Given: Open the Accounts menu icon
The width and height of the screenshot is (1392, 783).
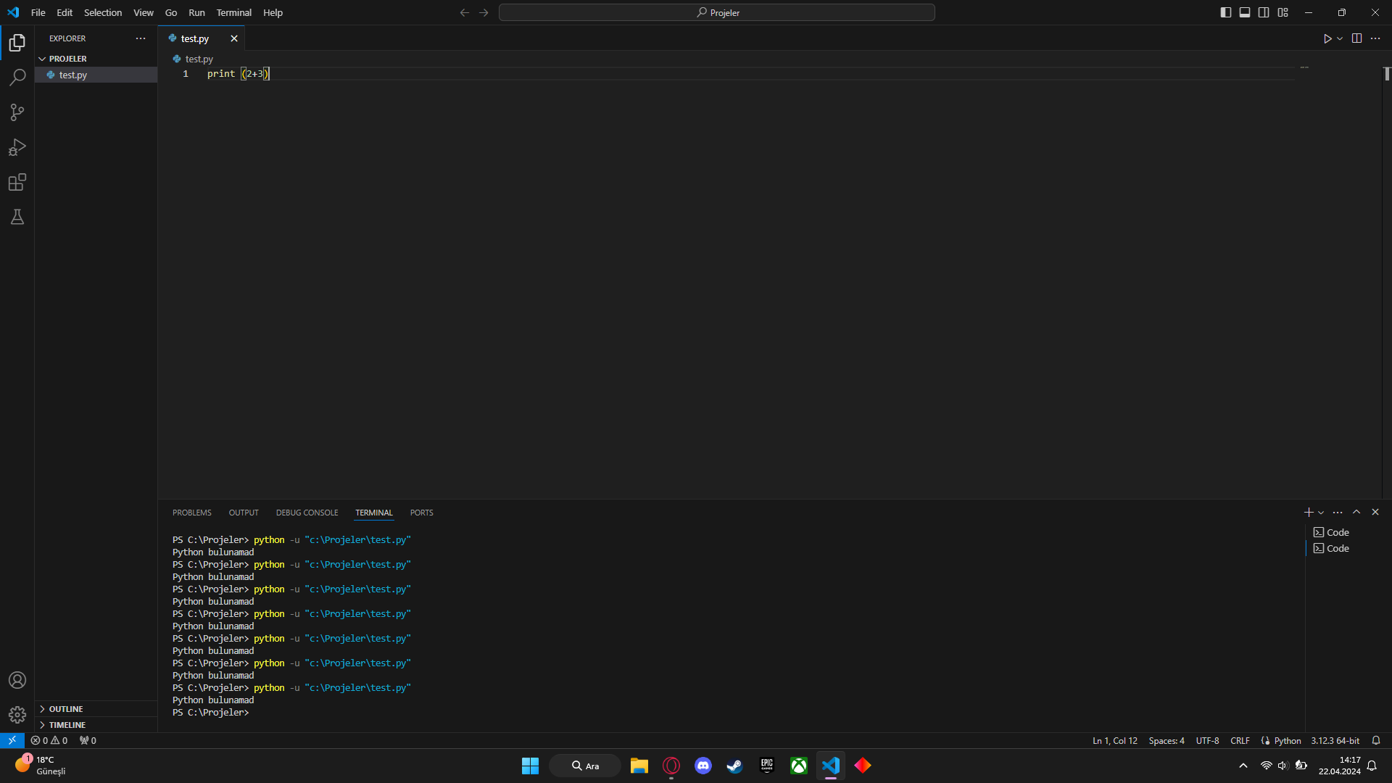Looking at the screenshot, I should point(17,680).
